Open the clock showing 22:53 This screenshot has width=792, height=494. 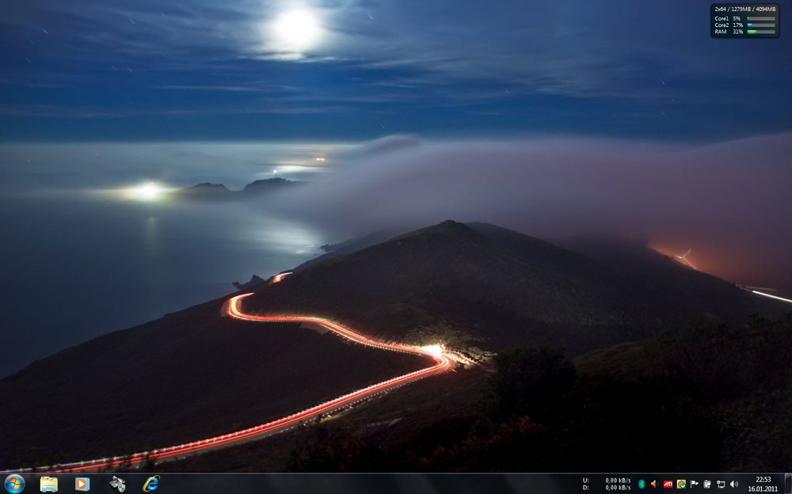(763, 484)
